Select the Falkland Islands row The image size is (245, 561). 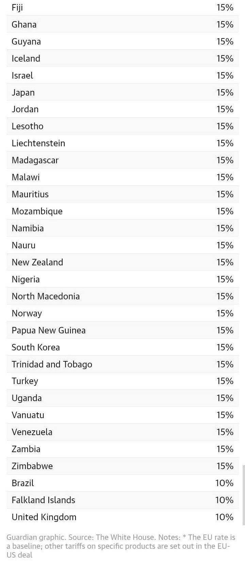122,500
